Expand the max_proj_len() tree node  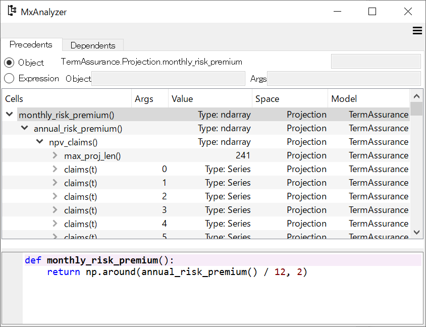55,155
